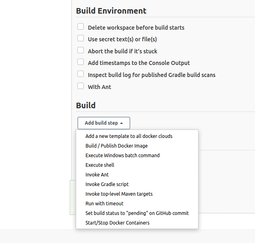The height and width of the screenshot is (243, 255).
Task: Click the caret arrow on Add build step
Action: pyautogui.click(x=121, y=123)
